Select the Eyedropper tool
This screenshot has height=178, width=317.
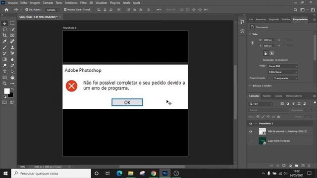coord(4,42)
